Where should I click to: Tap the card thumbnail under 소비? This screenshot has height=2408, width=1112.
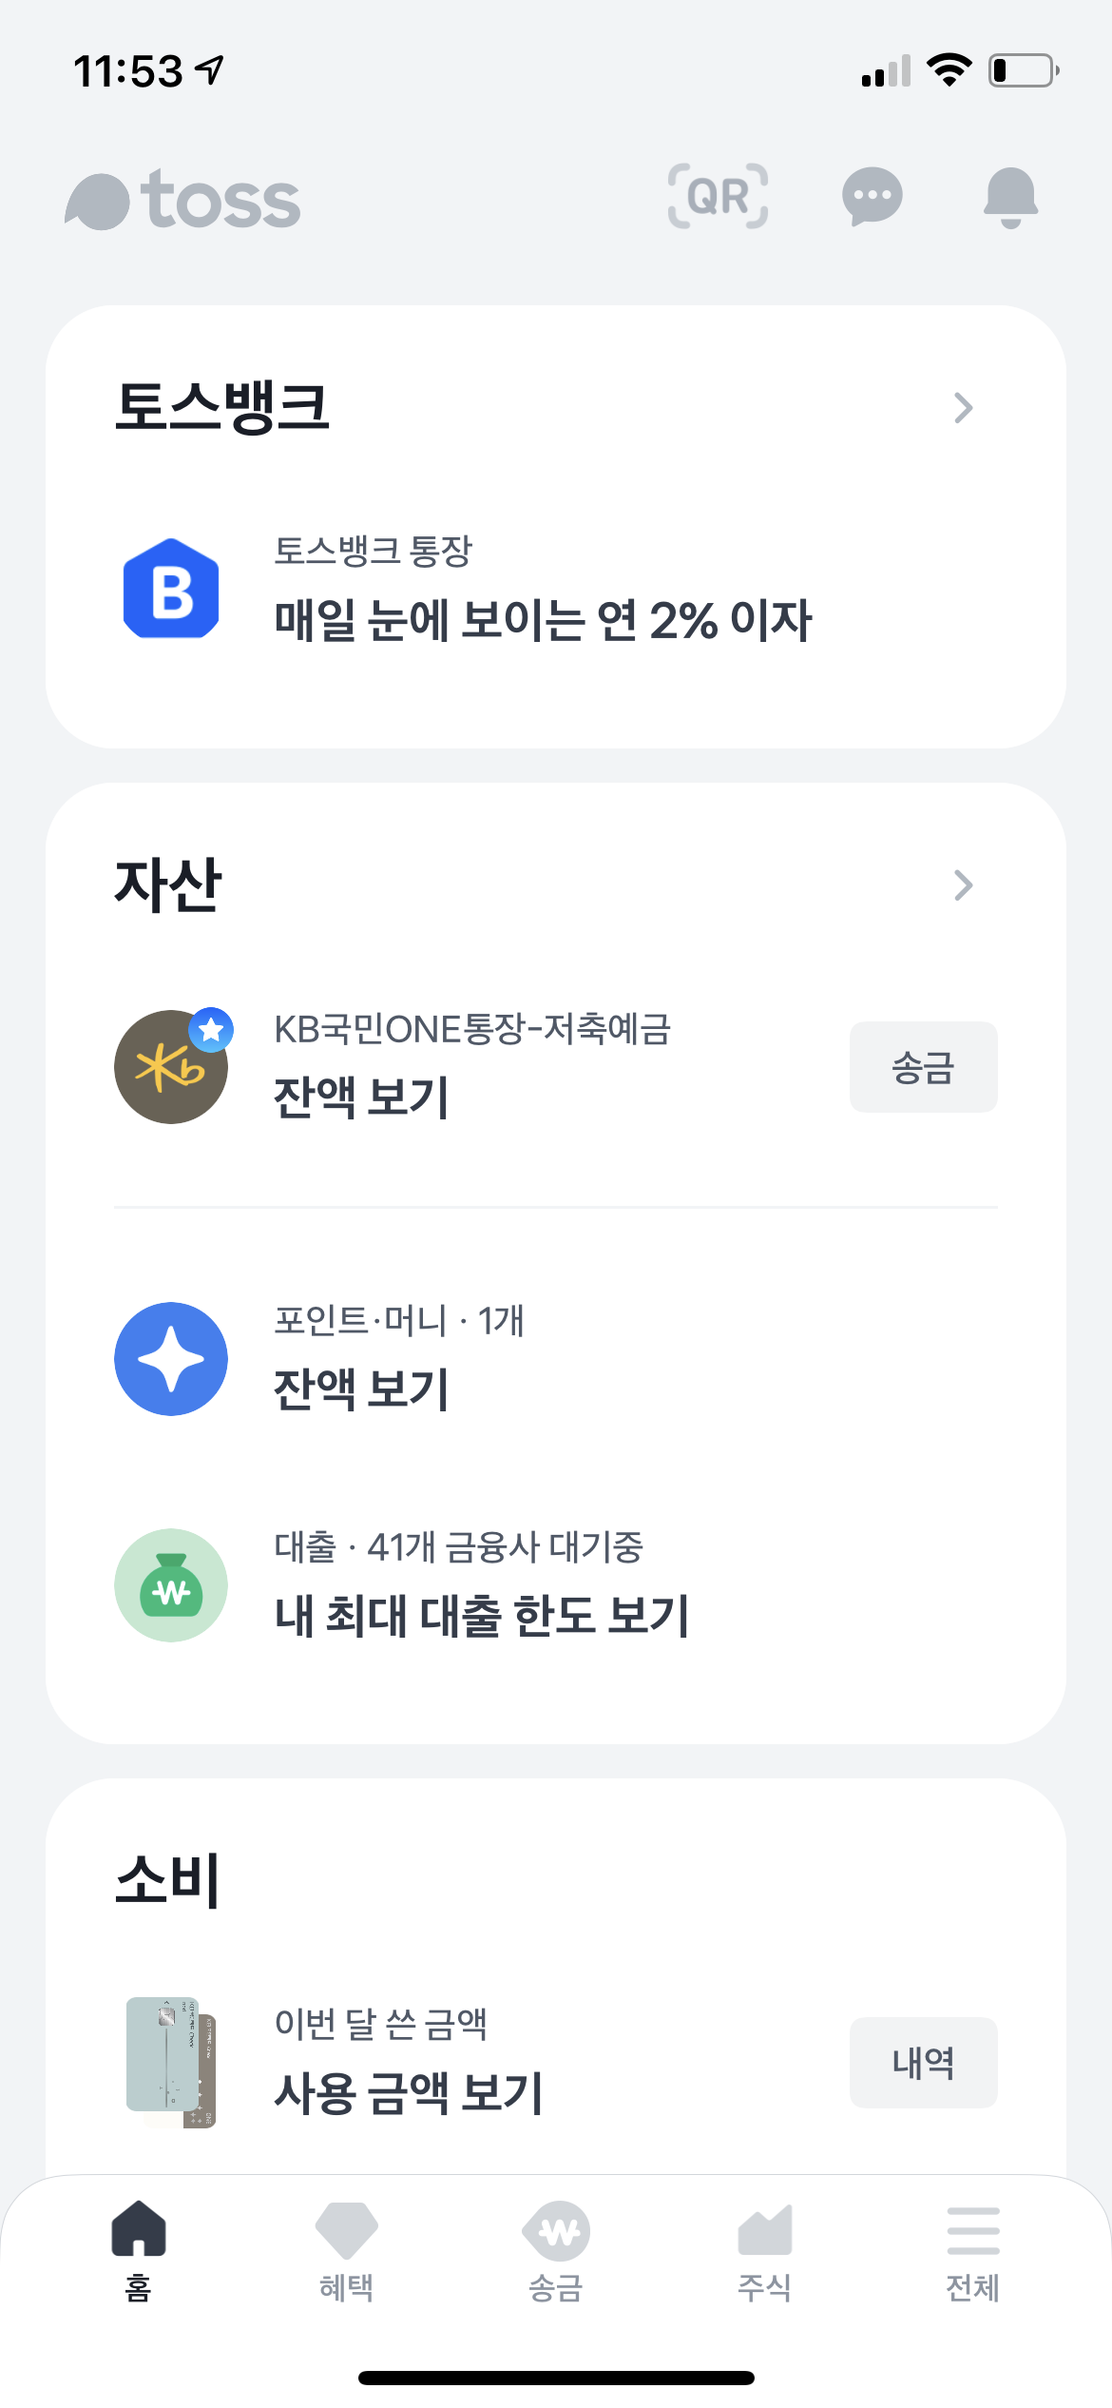[171, 2061]
